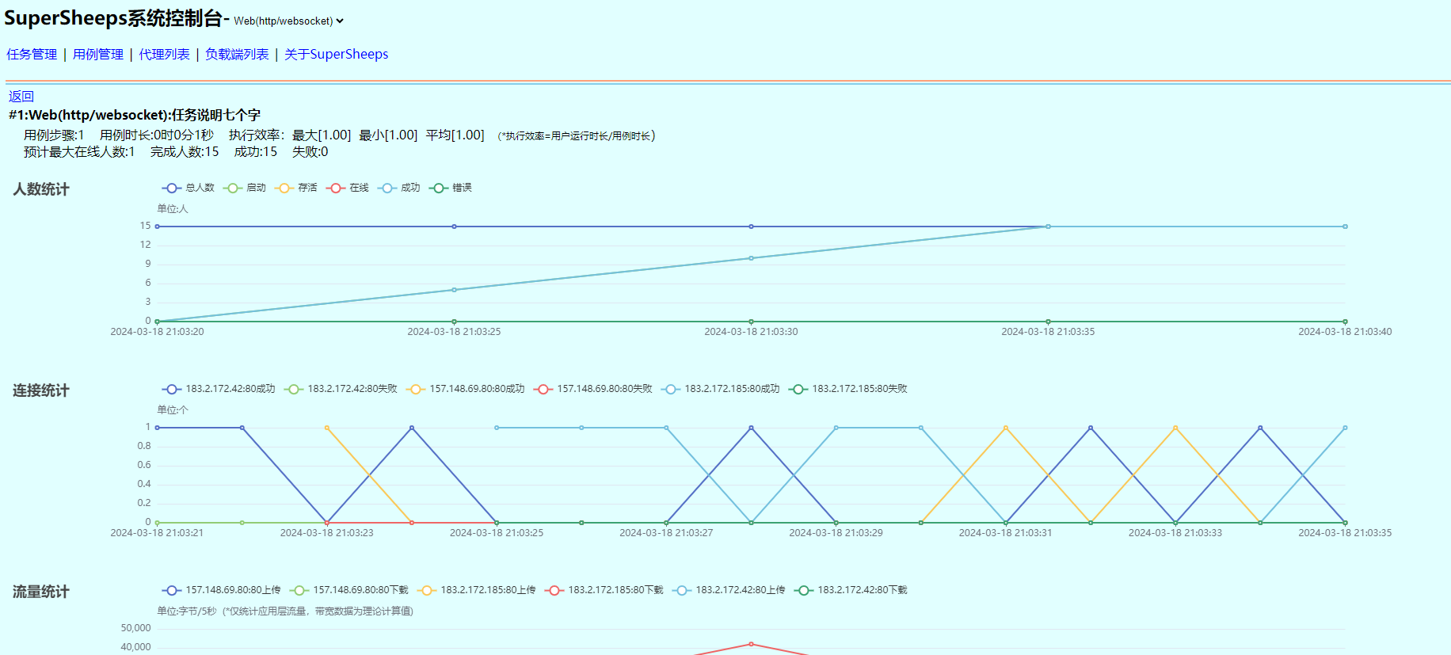Screen dimensions: 1451x655
Task: Open the Web(http/websocket) protocol dropdown
Action: (x=288, y=21)
